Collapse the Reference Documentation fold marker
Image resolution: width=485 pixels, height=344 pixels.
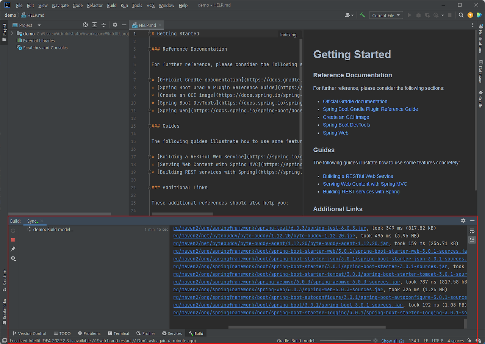coord(149,49)
